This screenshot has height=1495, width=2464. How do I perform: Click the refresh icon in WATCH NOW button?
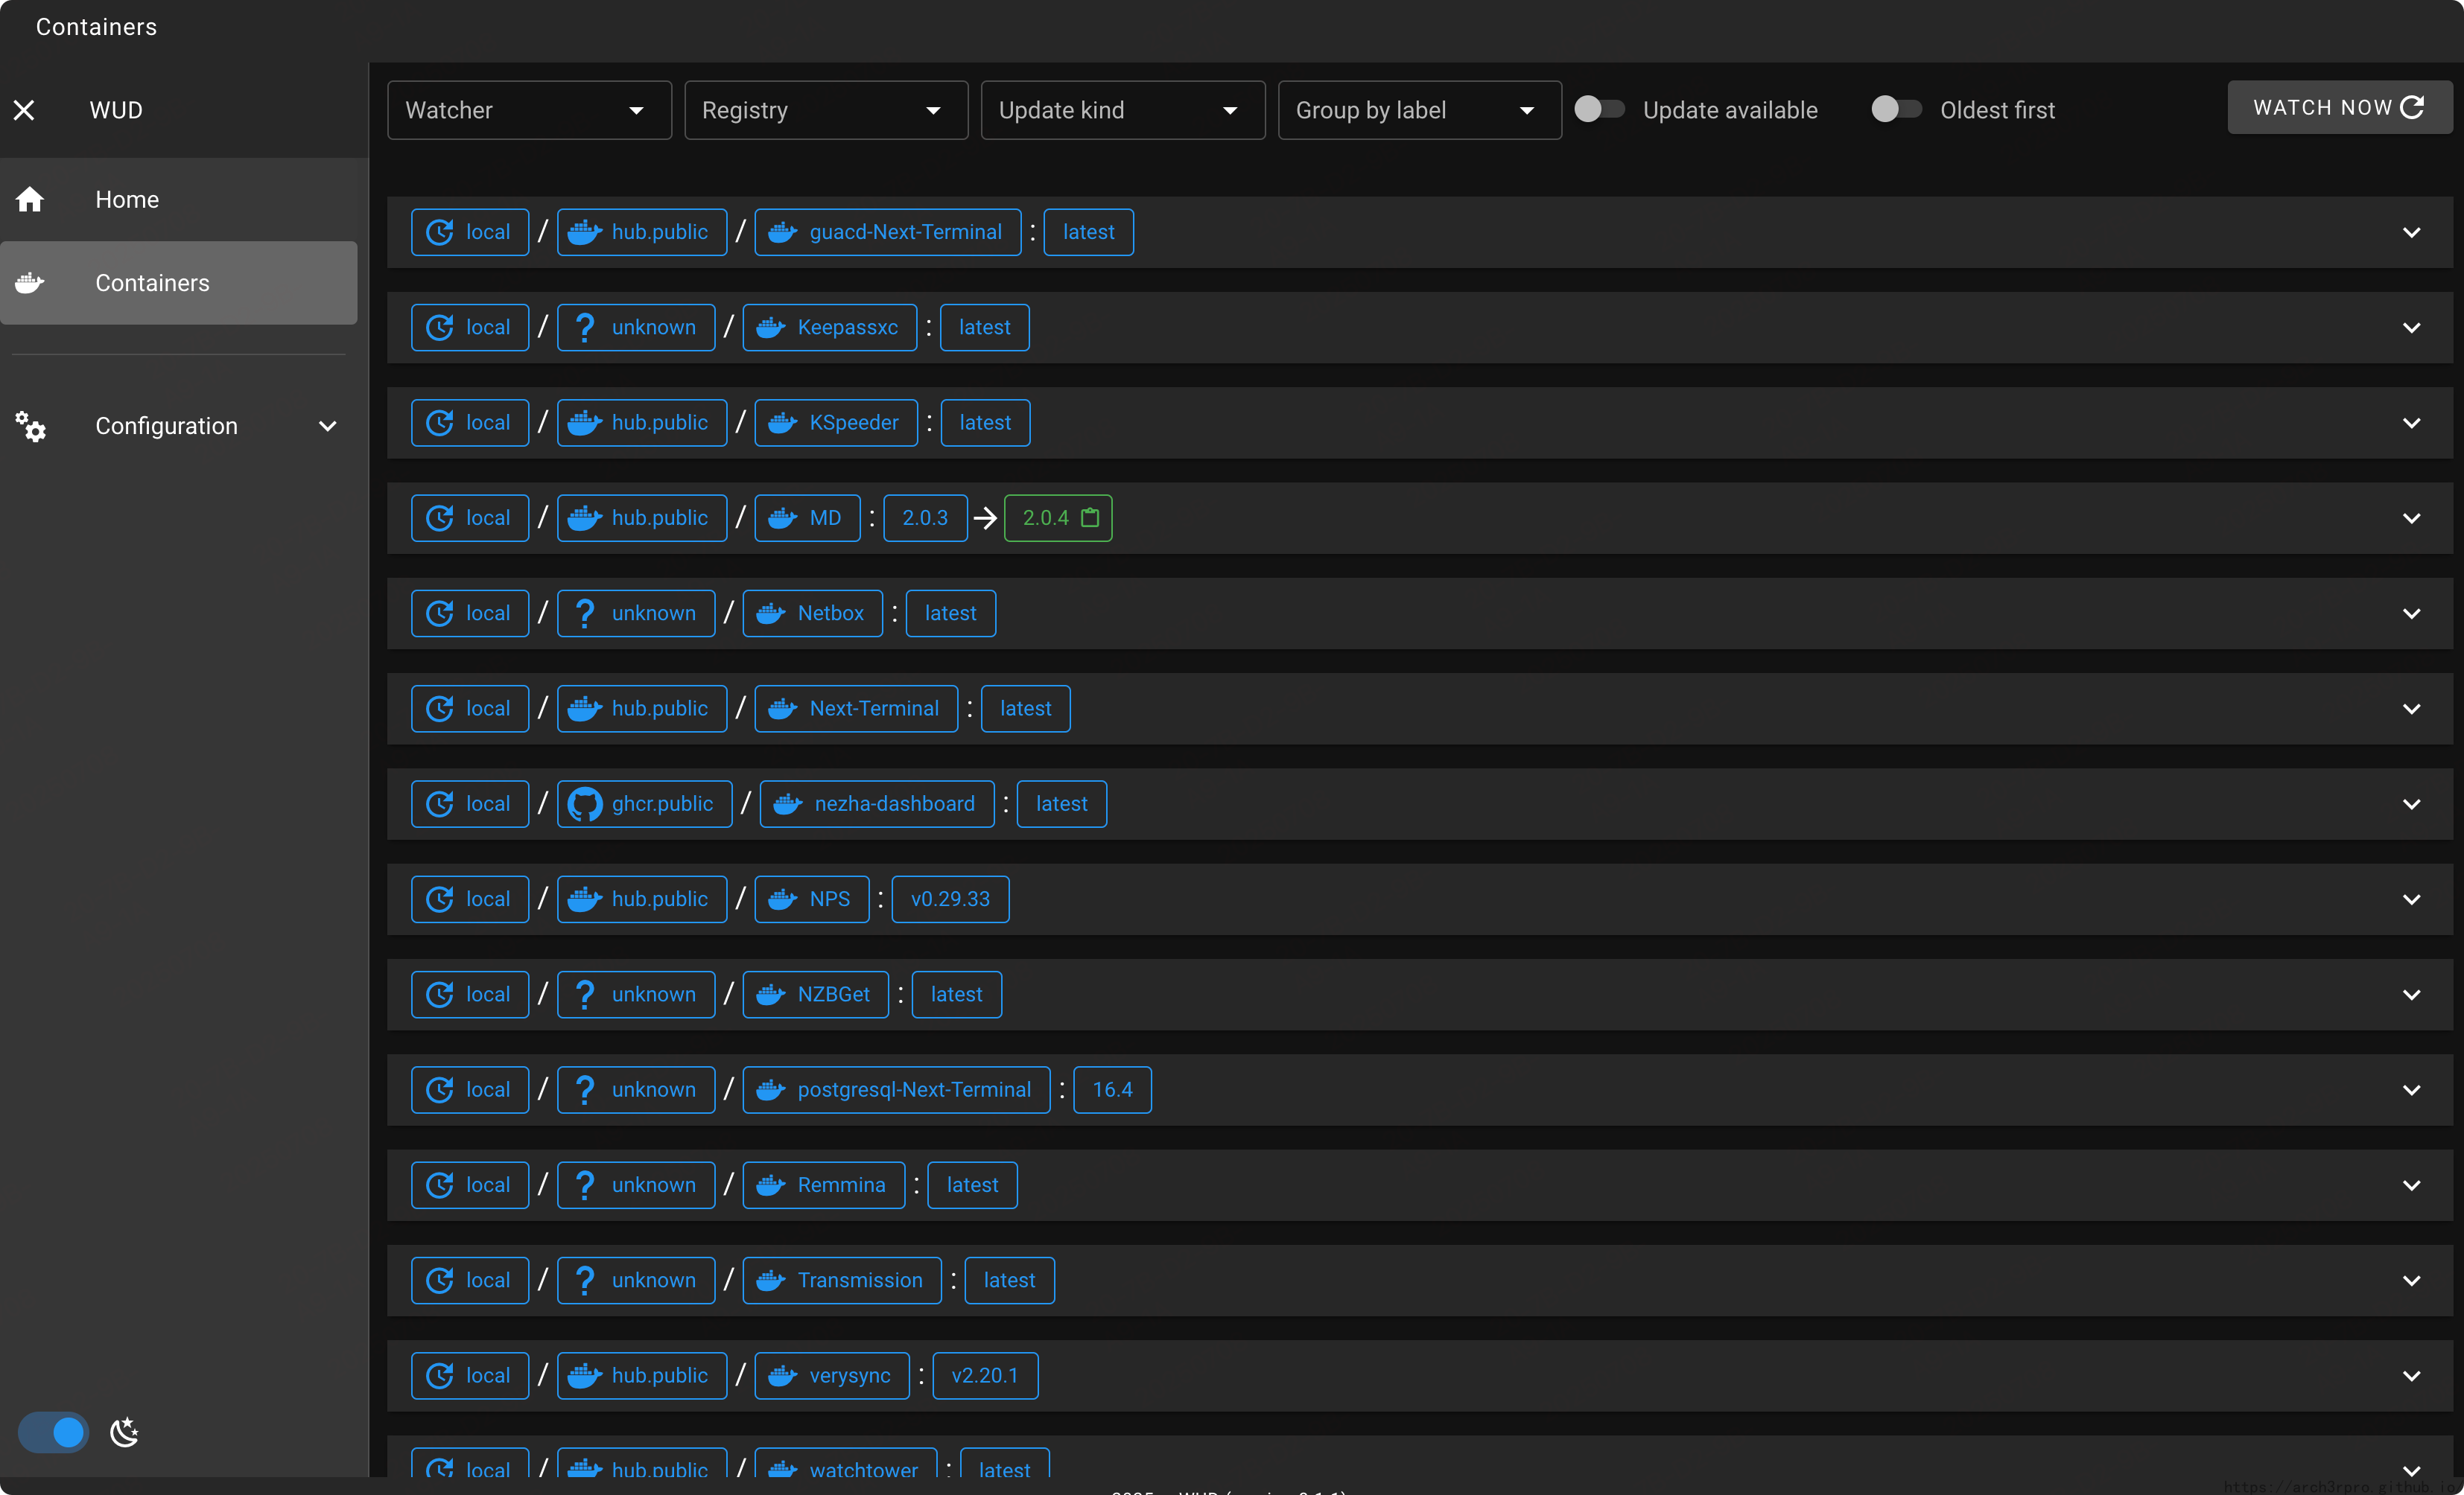(x=2412, y=107)
